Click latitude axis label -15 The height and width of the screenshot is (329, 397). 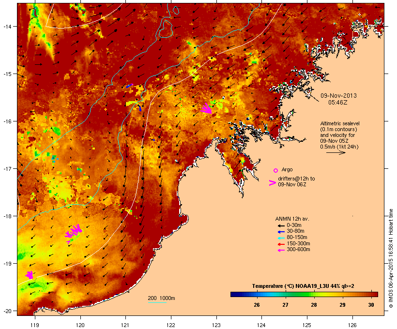pos(7,74)
